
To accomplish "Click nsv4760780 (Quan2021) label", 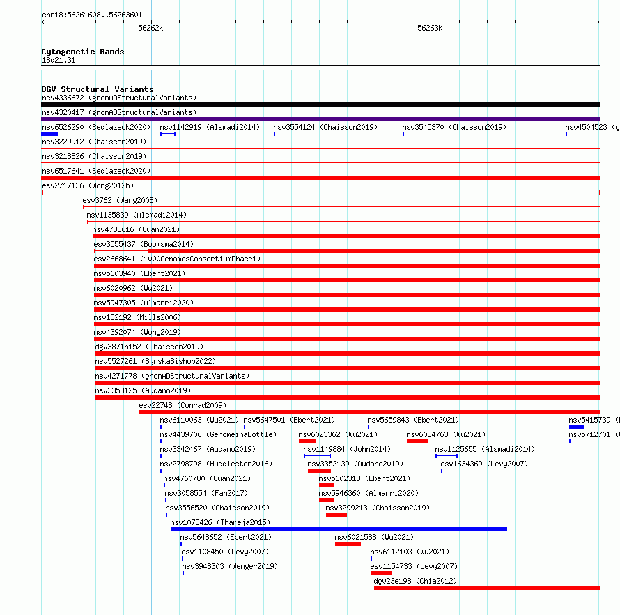I will pyautogui.click(x=207, y=478).
